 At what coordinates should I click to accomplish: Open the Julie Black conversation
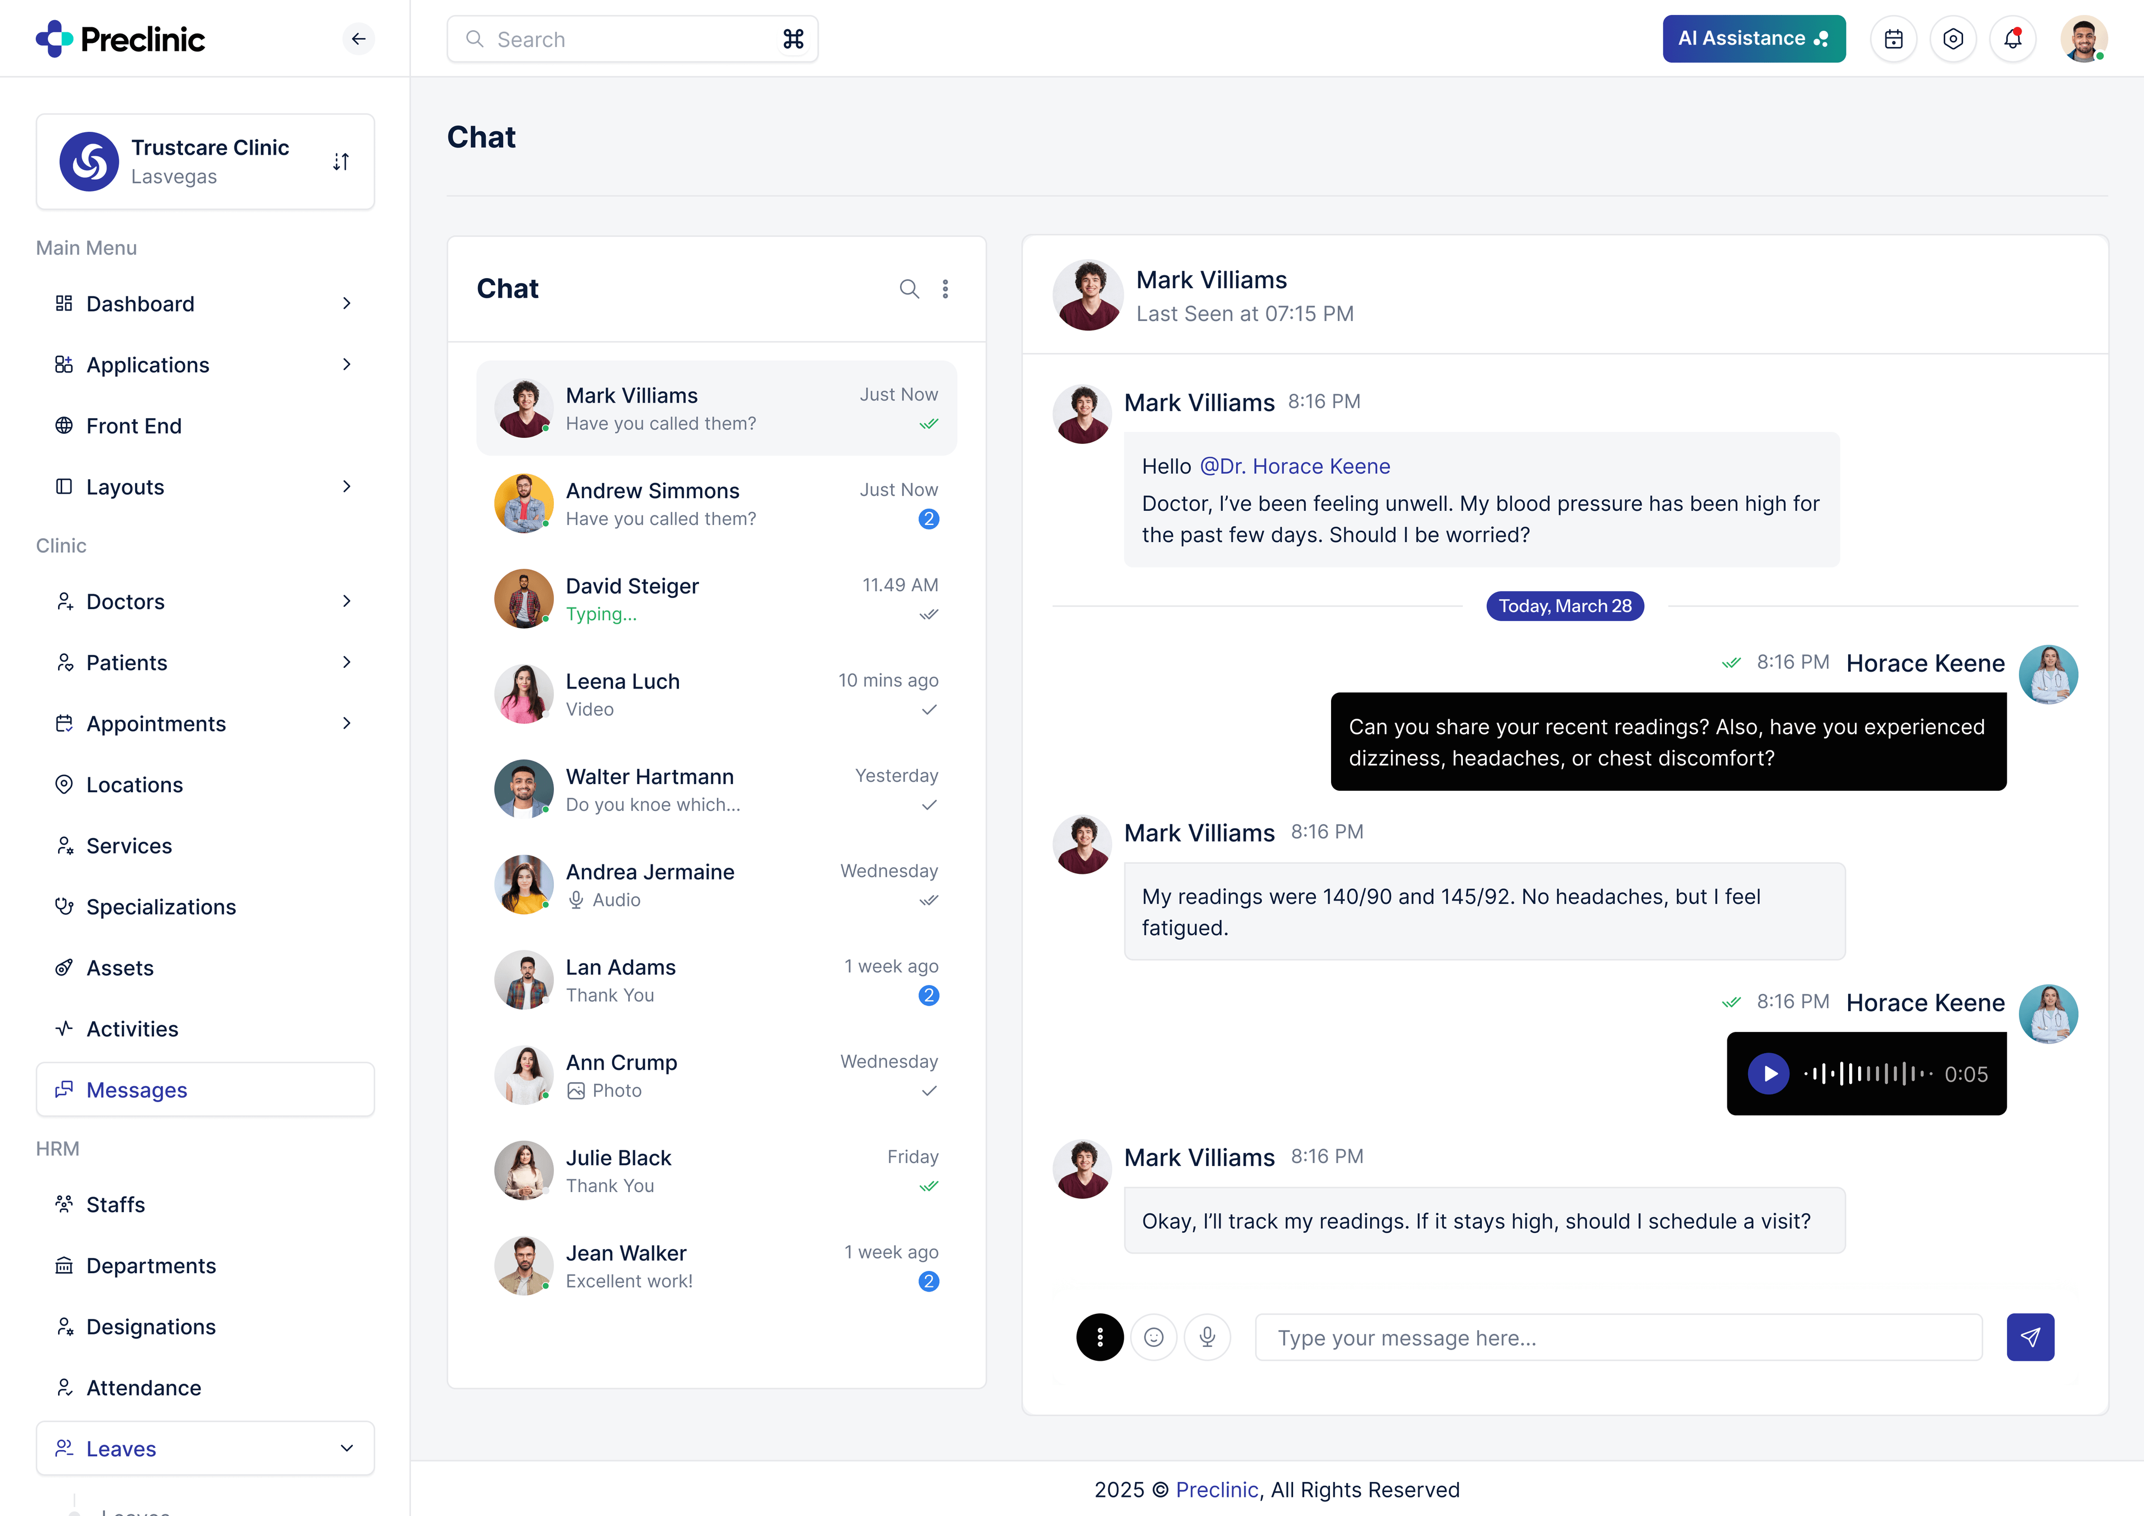(716, 1170)
